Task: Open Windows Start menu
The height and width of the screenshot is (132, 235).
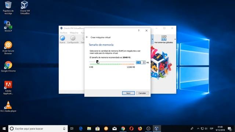Action: 4,129
